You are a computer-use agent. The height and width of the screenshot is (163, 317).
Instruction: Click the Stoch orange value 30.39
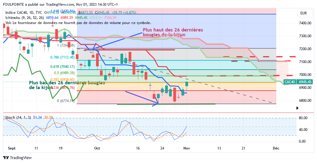pyautogui.click(x=48, y=117)
